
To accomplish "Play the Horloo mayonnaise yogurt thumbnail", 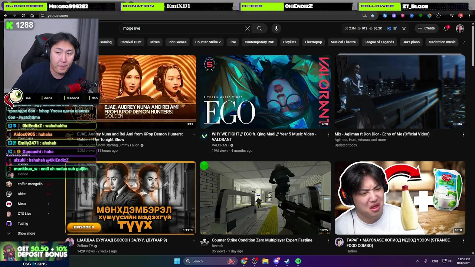I will click(400, 198).
